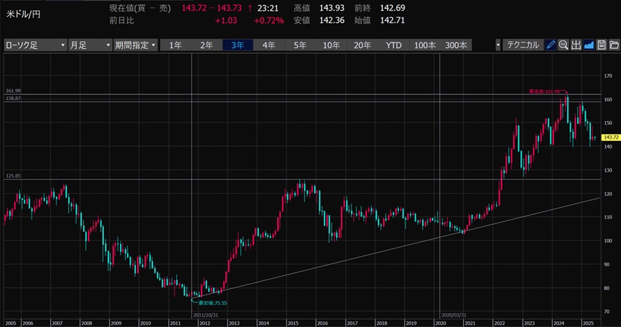Click the 2020/03/31 date label
The height and width of the screenshot is (327, 621).
coord(454,315)
